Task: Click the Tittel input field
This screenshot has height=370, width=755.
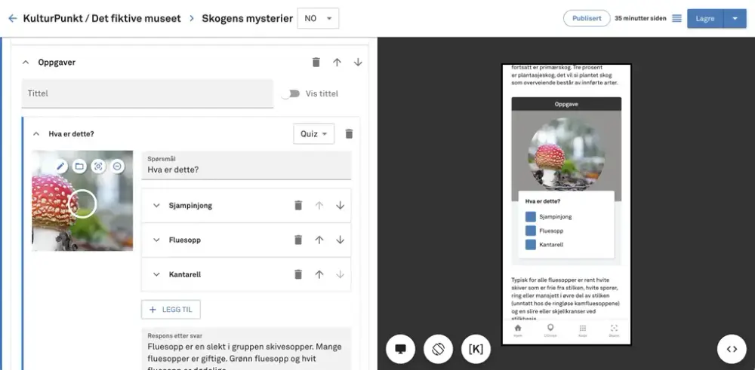Action: 147,93
